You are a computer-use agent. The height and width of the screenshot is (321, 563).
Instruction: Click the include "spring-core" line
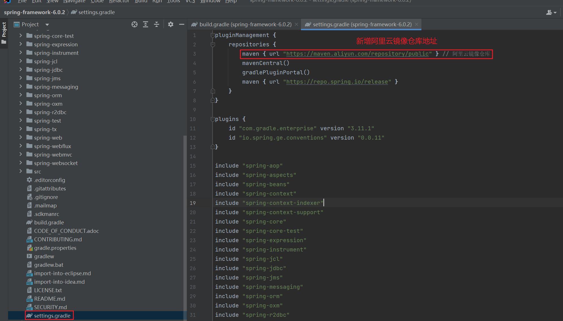(x=251, y=222)
